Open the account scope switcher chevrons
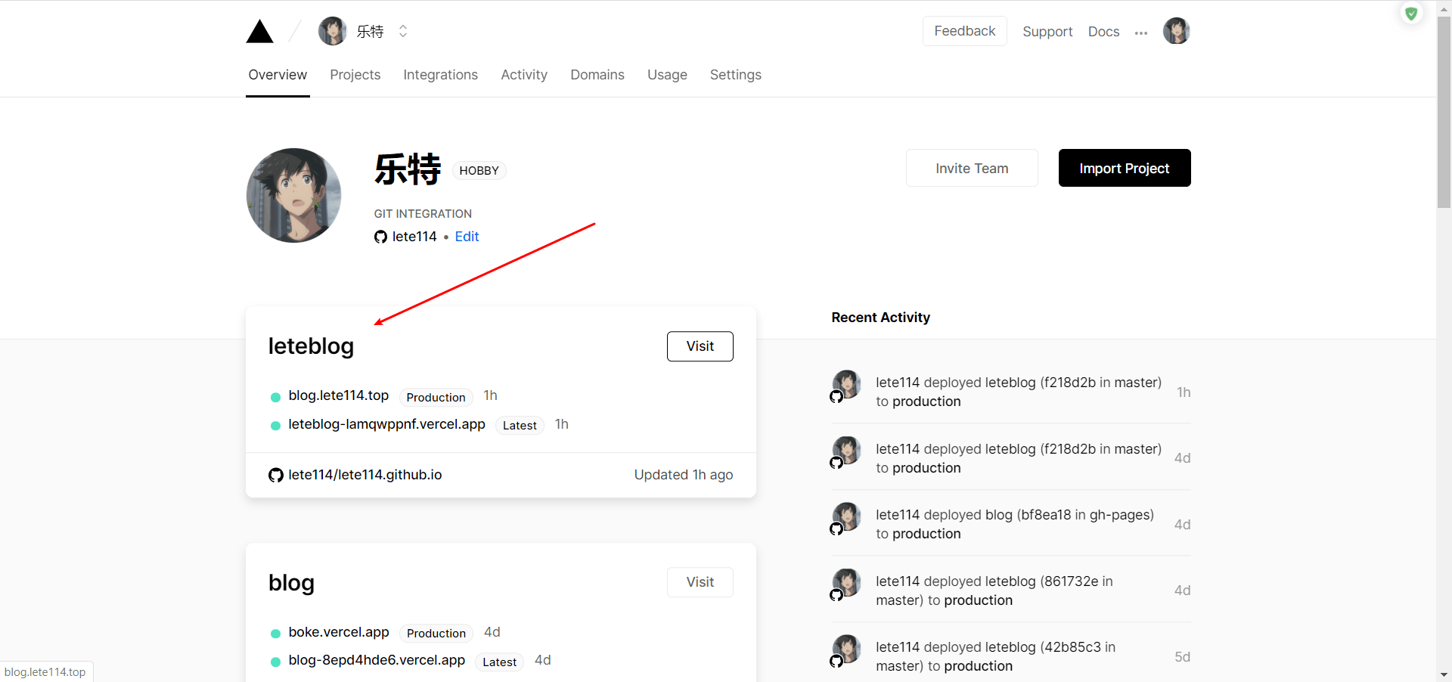 pyautogui.click(x=403, y=31)
